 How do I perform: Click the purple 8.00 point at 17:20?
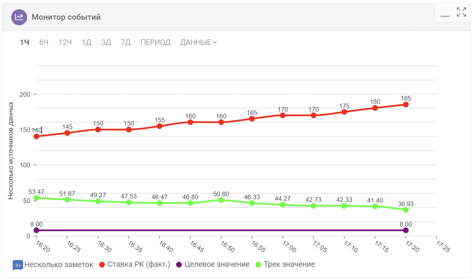click(x=406, y=230)
